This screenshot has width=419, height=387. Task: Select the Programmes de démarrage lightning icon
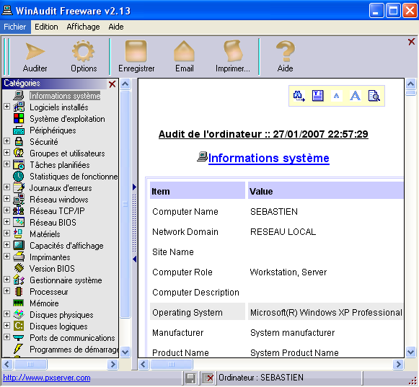pyautogui.click(x=18, y=349)
